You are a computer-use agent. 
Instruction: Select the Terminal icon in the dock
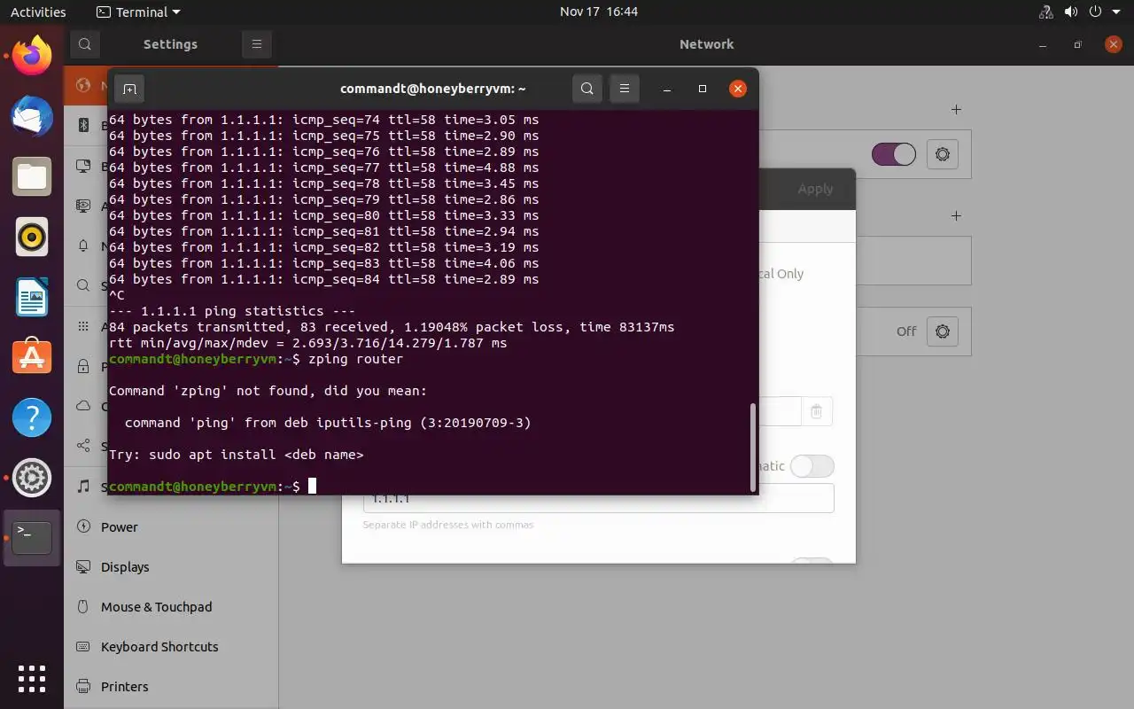pyautogui.click(x=32, y=538)
